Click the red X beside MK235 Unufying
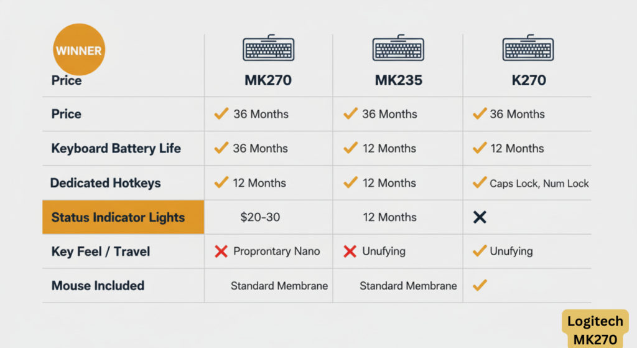 [350, 252]
